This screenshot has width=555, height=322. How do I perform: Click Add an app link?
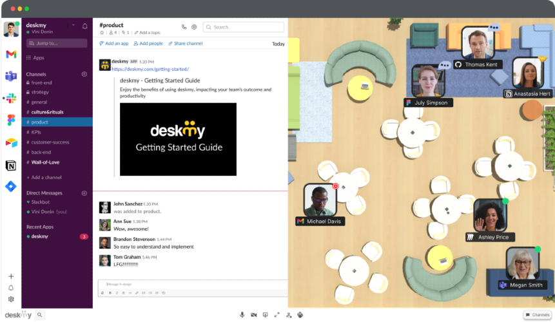(x=114, y=44)
